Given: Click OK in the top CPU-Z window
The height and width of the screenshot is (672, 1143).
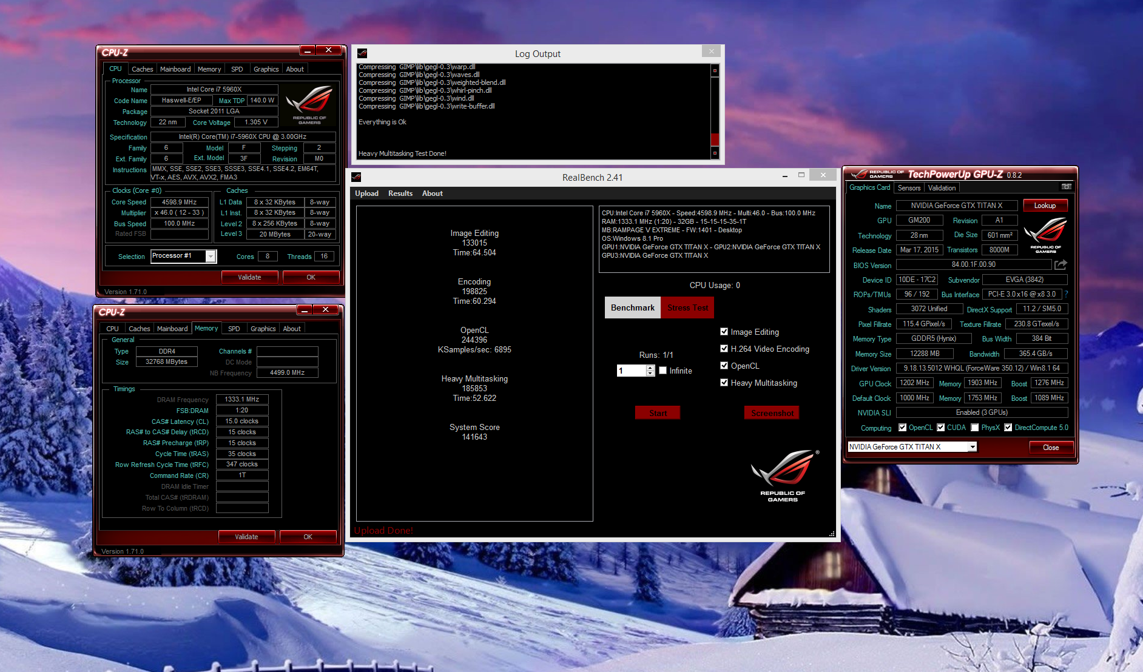Looking at the screenshot, I should tap(311, 277).
